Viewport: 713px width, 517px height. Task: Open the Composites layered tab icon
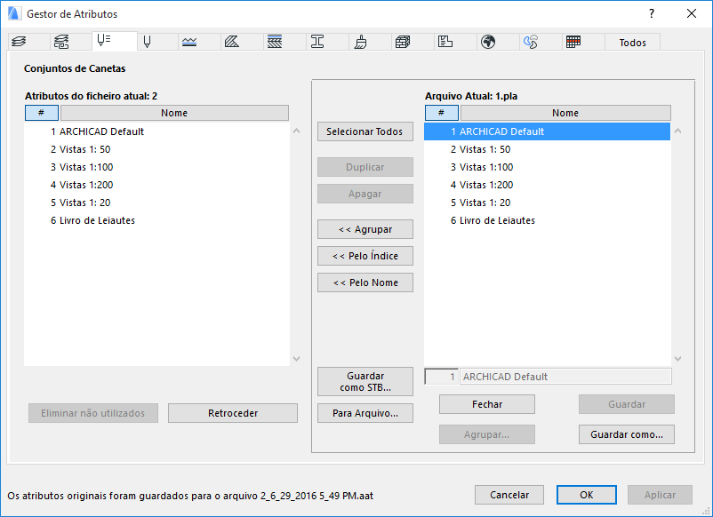point(275,42)
